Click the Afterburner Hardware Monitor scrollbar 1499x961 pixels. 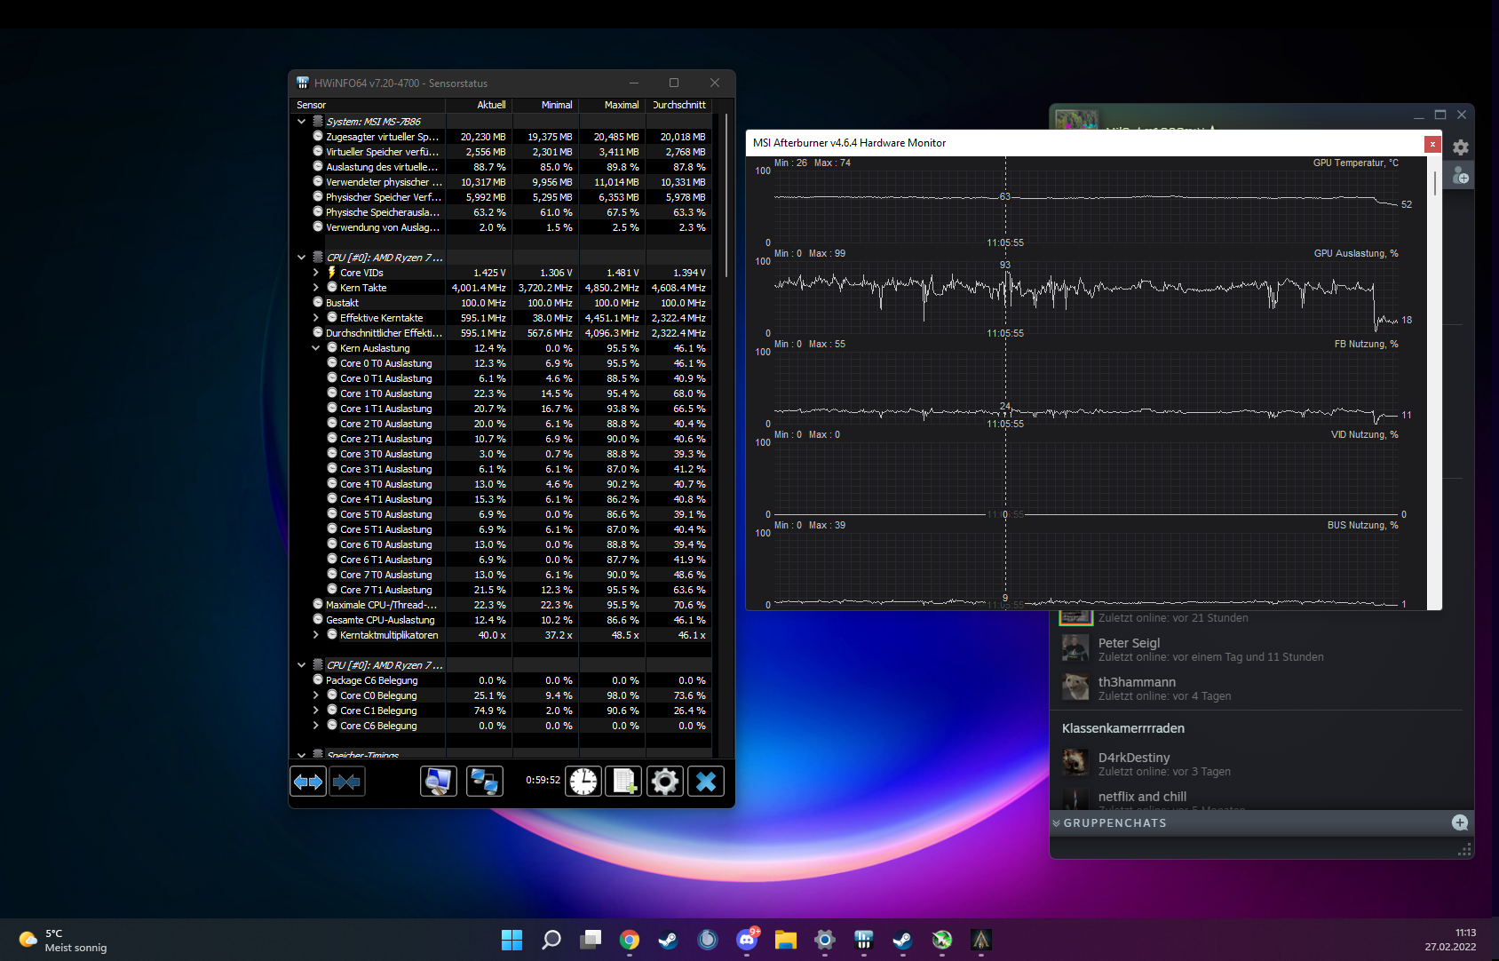[1434, 183]
